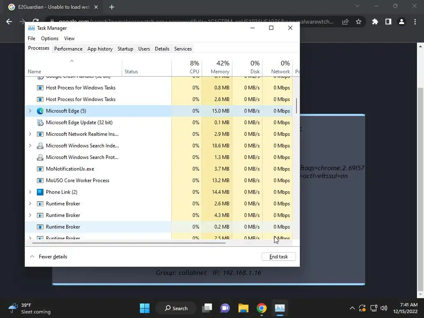Click the Phone Link process icon
Viewport: 424px width, 318px height.
[x=40, y=192]
